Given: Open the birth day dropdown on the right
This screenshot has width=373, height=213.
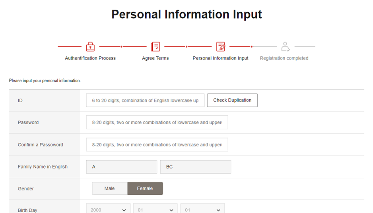Looking at the screenshot, I should click(202, 209).
